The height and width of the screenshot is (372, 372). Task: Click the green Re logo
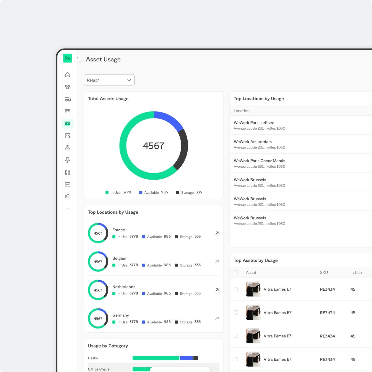[x=67, y=58]
